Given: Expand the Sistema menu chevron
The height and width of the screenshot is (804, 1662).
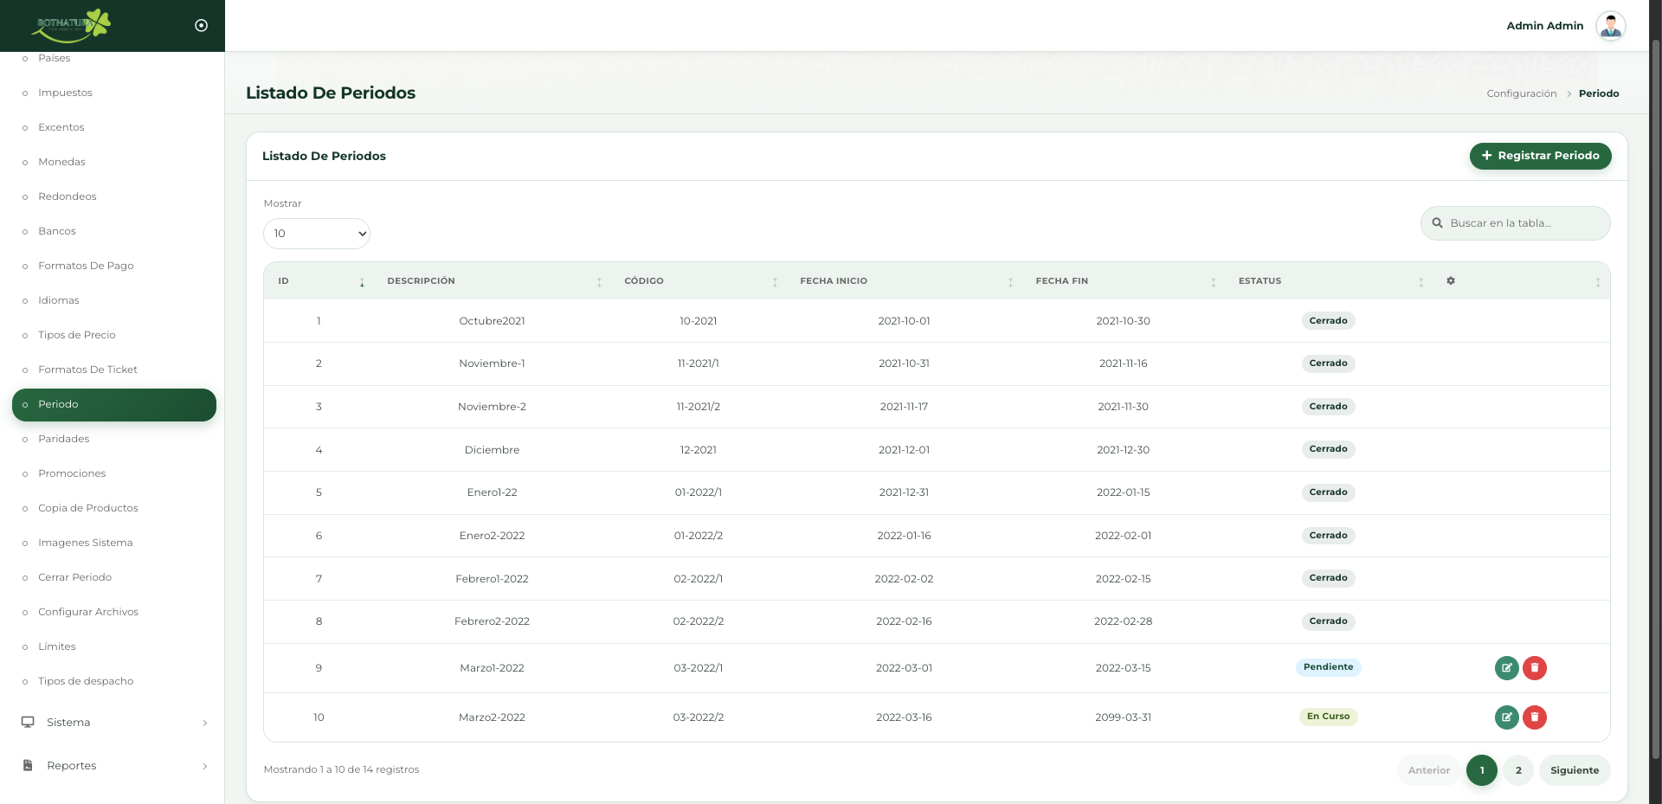Looking at the screenshot, I should tap(205, 723).
